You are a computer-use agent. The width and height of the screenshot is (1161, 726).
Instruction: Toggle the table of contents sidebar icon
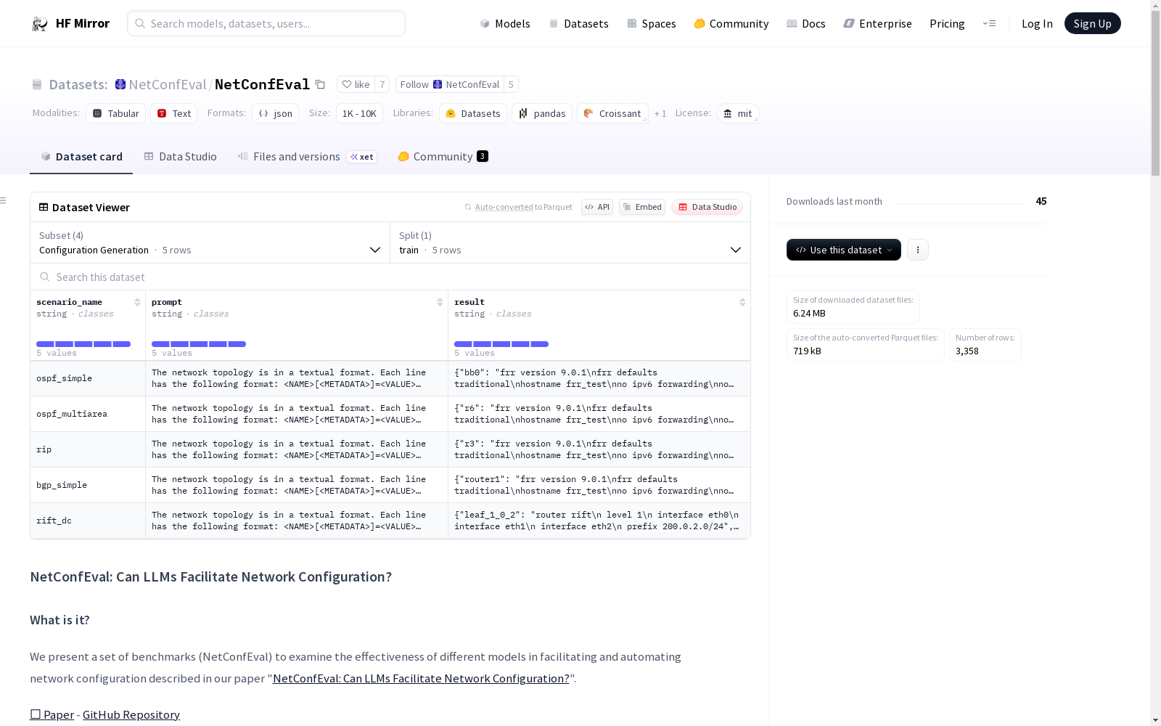4,200
